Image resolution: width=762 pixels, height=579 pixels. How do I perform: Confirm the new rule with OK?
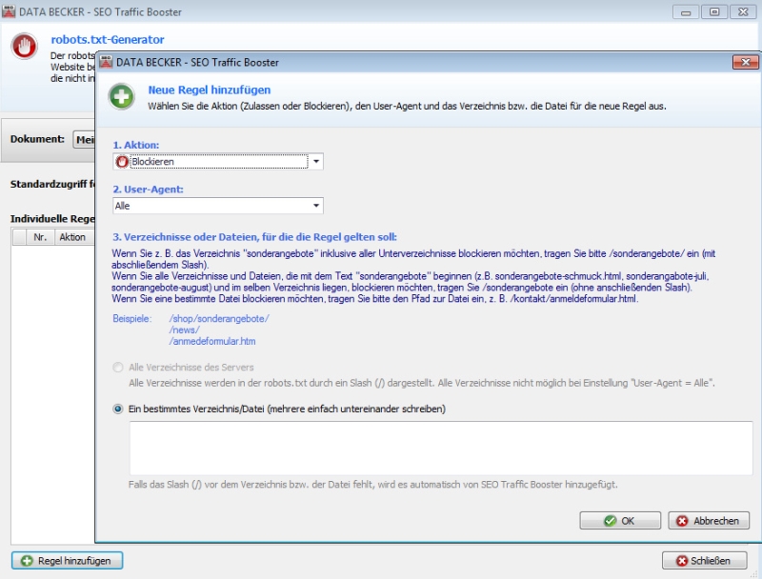pos(620,521)
